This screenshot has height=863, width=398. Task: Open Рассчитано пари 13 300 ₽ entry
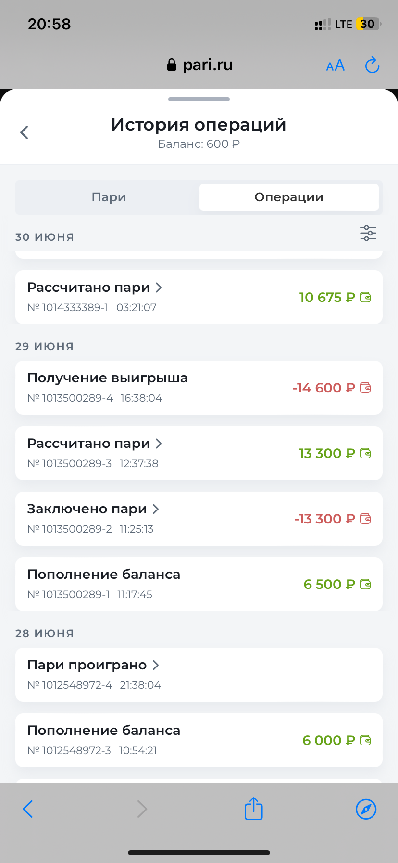coord(199,453)
